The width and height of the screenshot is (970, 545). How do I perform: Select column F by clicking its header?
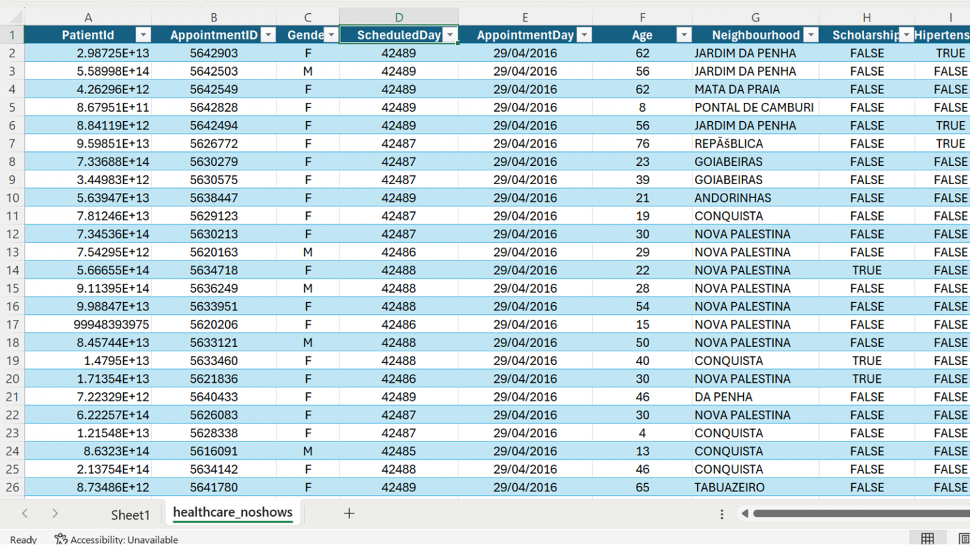pyautogui.click(x=642, y=17)
